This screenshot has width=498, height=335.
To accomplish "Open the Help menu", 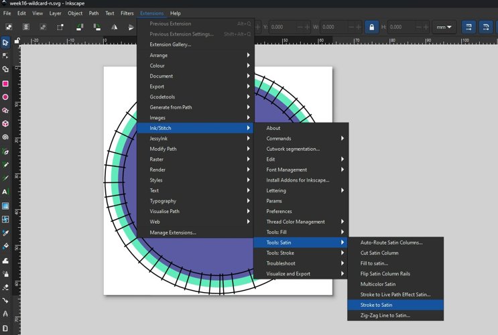I will pos(176,13).
